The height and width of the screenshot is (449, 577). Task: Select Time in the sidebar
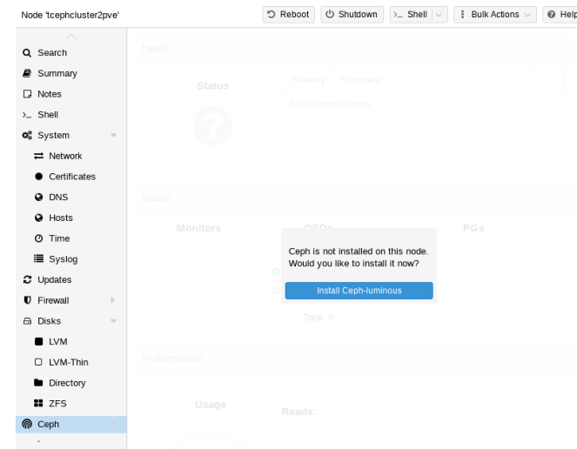(x=71, y=238)
